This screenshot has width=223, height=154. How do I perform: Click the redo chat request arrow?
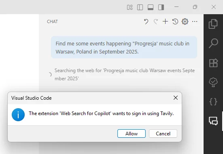point(156,21)
